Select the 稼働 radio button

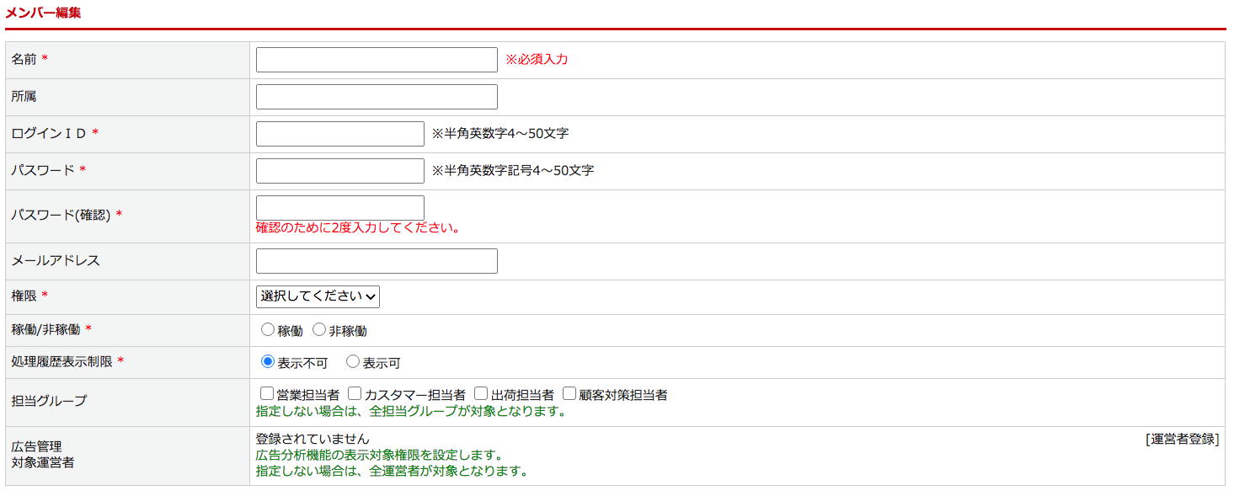coord(265,329)
